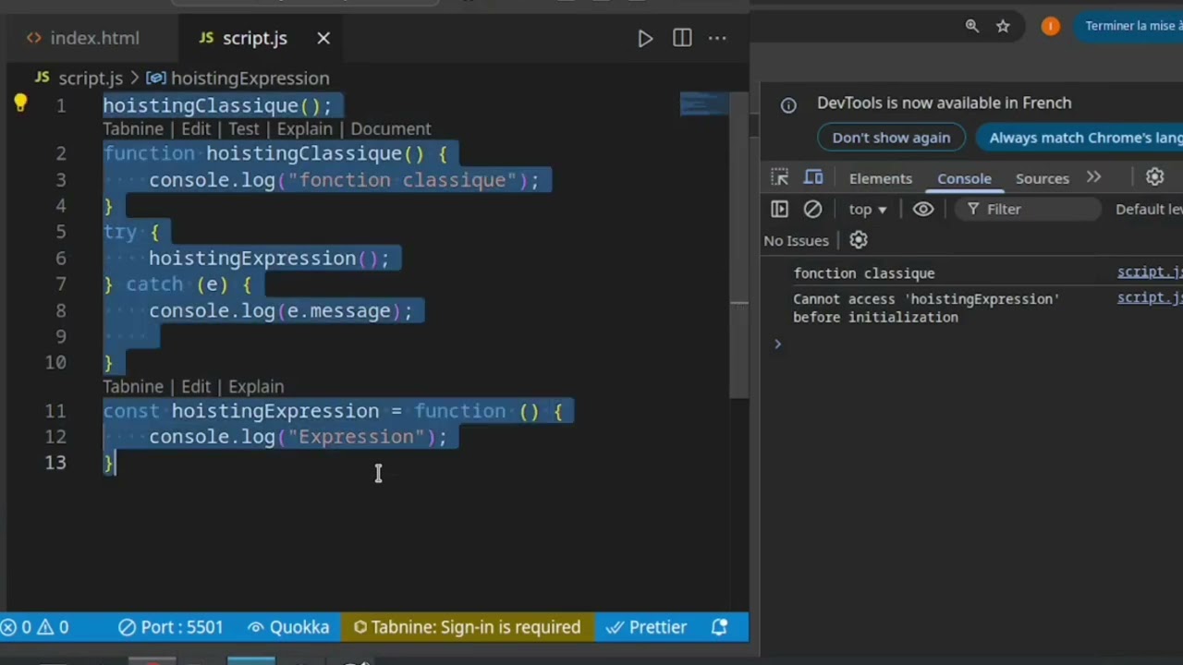This screenshot has height=665, width=1183.
Task: Click line number 6 in gutter
Action: [x=61, y=258]
